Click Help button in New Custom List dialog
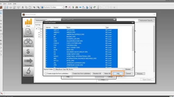 [68, 77]
